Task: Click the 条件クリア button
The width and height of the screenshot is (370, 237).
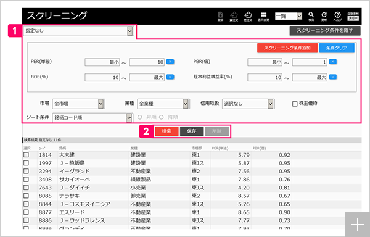Action: coord(337,48)
